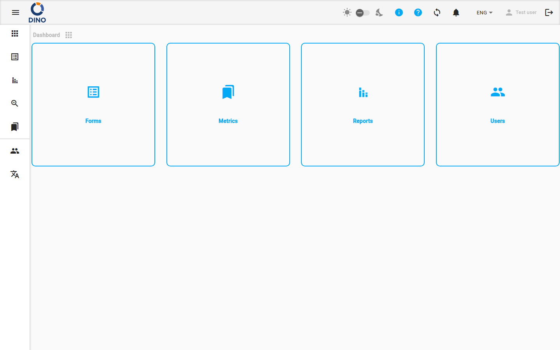560x350 pixels.
Task: Open Dashboard from the sidebar grid icon
Action: (x=15, y=33)
